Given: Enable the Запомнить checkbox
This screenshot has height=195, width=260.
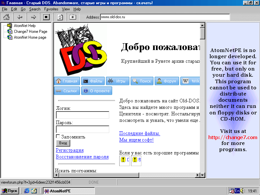Looking at the screenshot, I should pyautogui.click(x=58, y=136).
